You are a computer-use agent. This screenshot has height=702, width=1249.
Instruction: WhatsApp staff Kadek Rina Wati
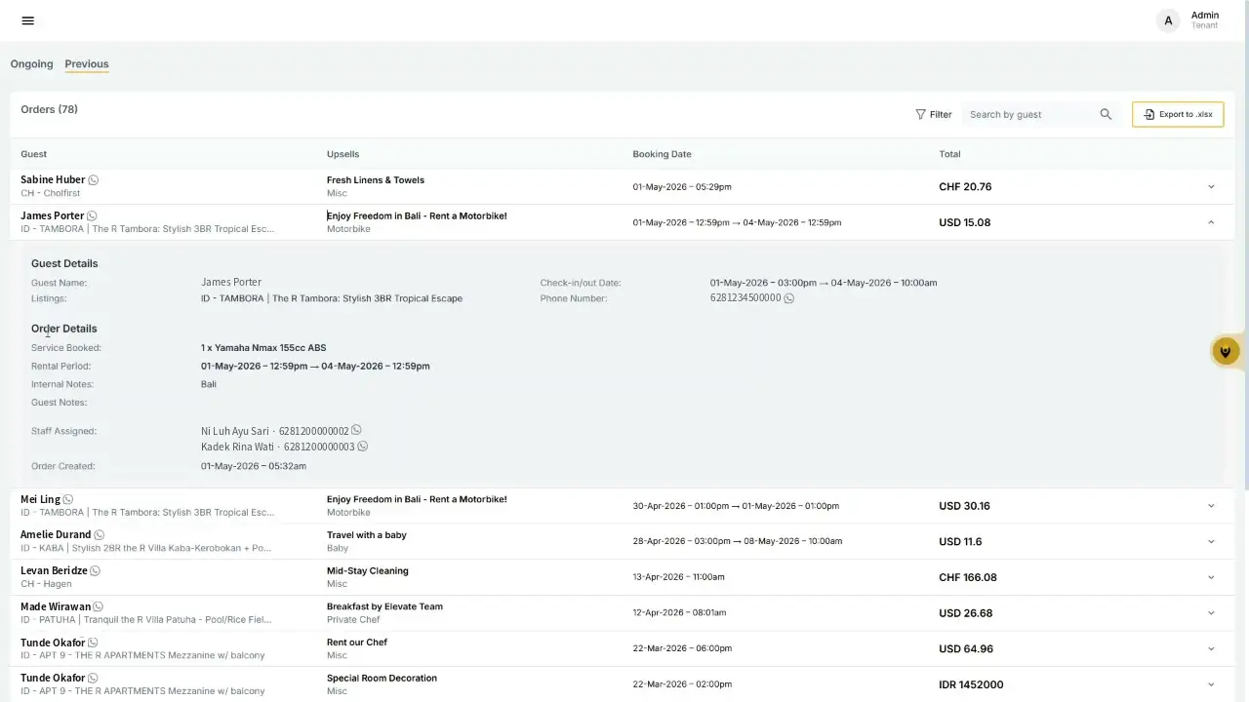coord(363,447)
